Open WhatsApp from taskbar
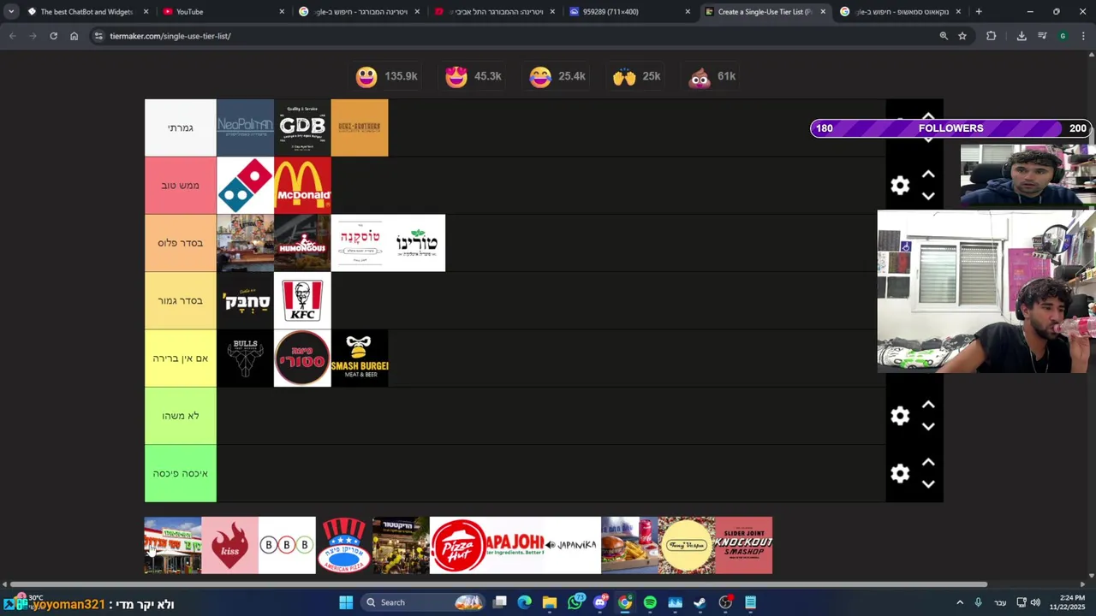The width and height of the screenshot is (1096, 616). [575, 602]
